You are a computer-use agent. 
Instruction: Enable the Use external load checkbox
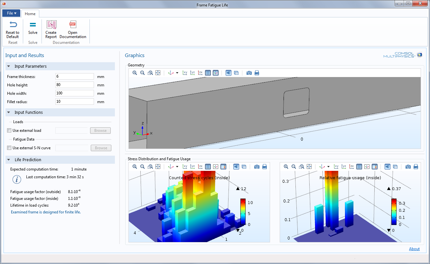coord(9,131)
